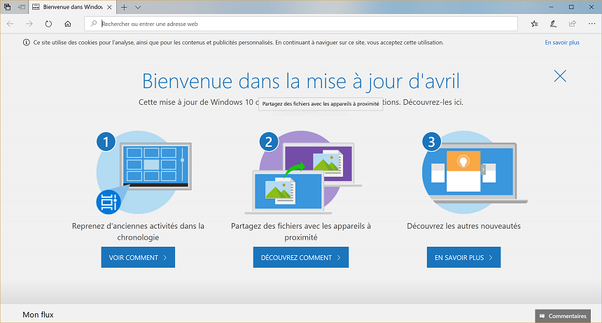Screen dimensions: 602x323
Task: Go to the home page icon
Action: pos(68,24)
